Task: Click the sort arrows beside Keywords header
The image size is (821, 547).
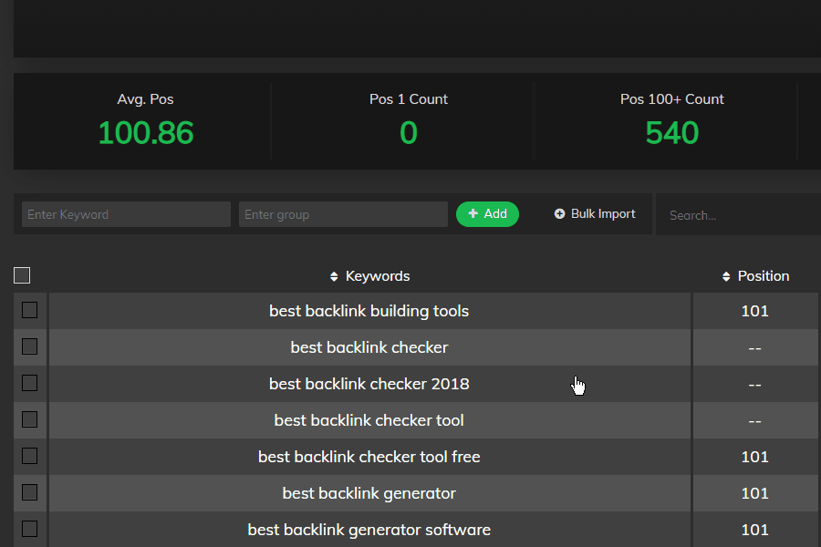Action: coord(334,276)
